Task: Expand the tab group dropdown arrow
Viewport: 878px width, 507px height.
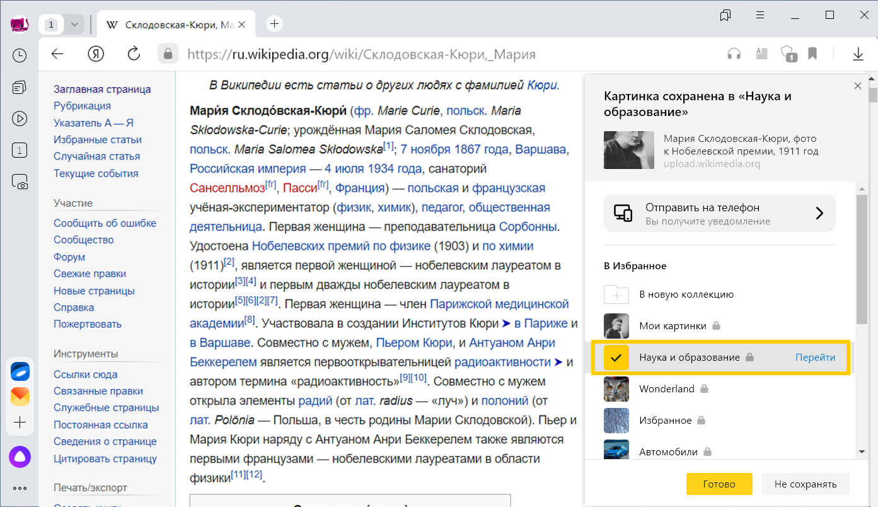Action: (x=74, y=25)
